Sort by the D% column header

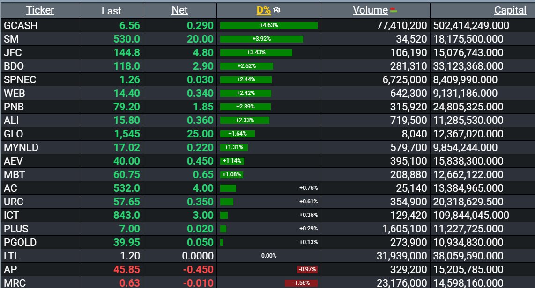click(263, 10)
